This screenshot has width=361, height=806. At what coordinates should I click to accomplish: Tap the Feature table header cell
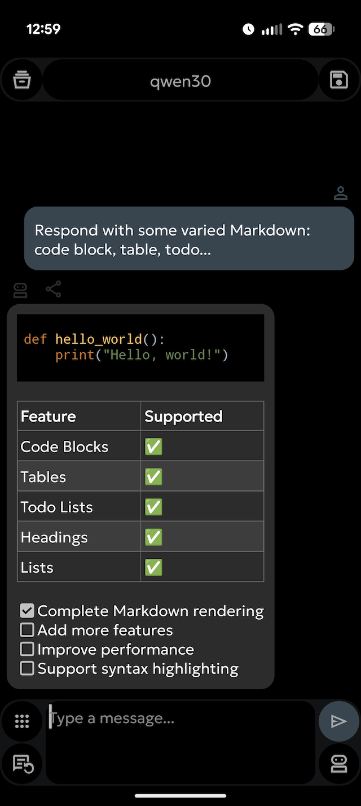pos(79,417)
